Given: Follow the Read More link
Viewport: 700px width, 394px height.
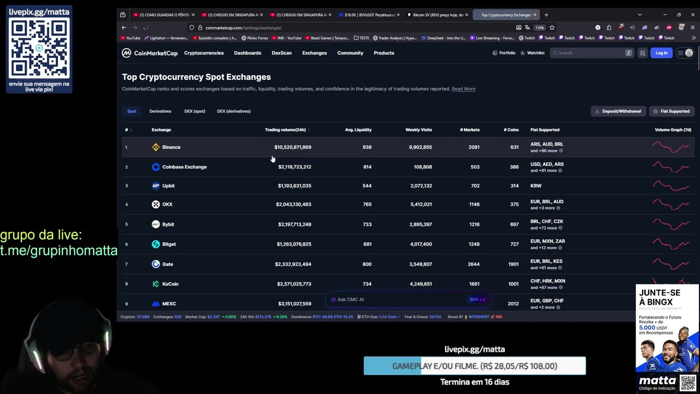Looking at the screenshot, I should click(463, 89).
